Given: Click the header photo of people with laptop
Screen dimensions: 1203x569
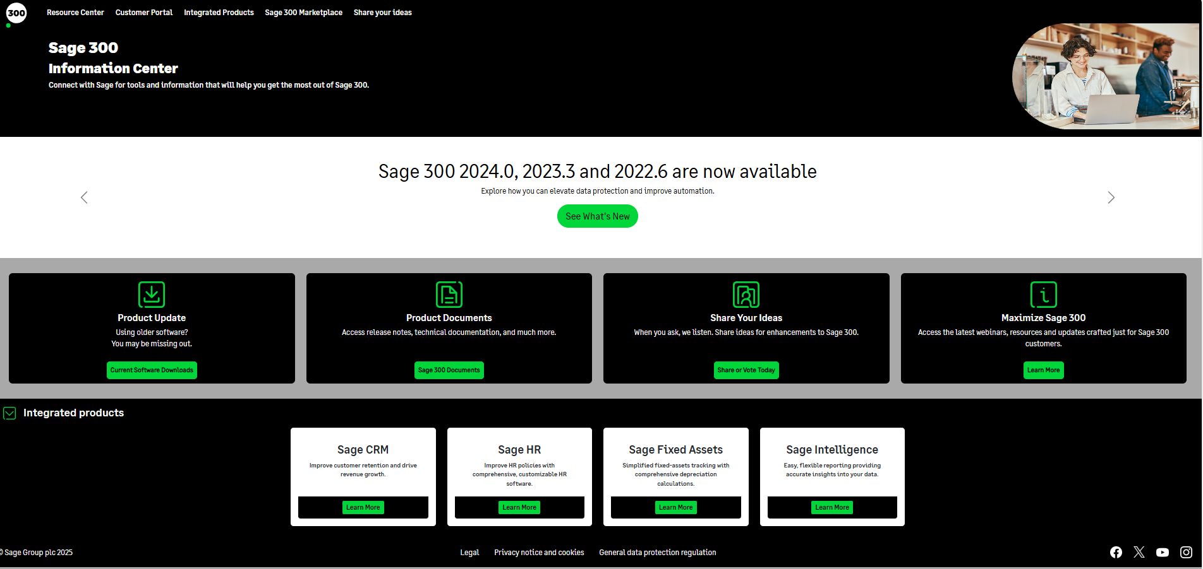Looking at the screenshot, I should click(1106, 76).
